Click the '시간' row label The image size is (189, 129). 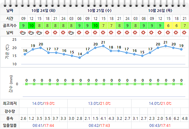pyautogui.click(x=10, y=18)
